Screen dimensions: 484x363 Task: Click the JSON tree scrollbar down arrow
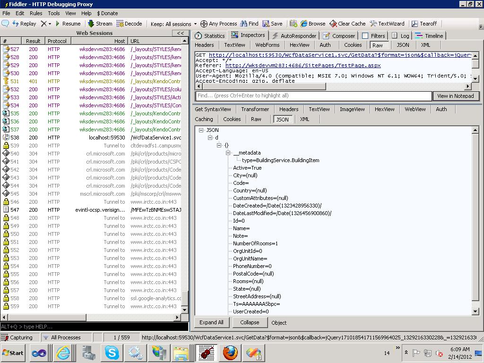click(475, 312)
